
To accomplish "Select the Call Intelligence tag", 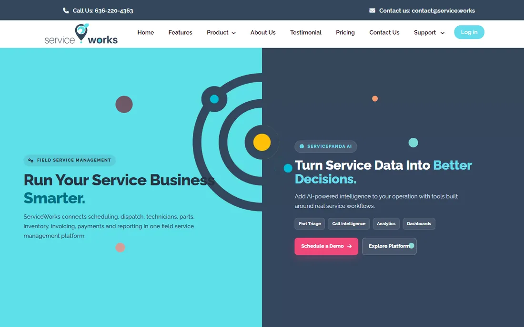I will (x=349, y=224).
